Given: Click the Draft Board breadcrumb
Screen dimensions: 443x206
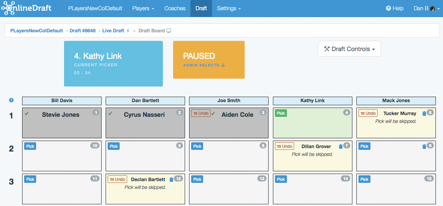Looking at the screenshot, I should 152,31.
